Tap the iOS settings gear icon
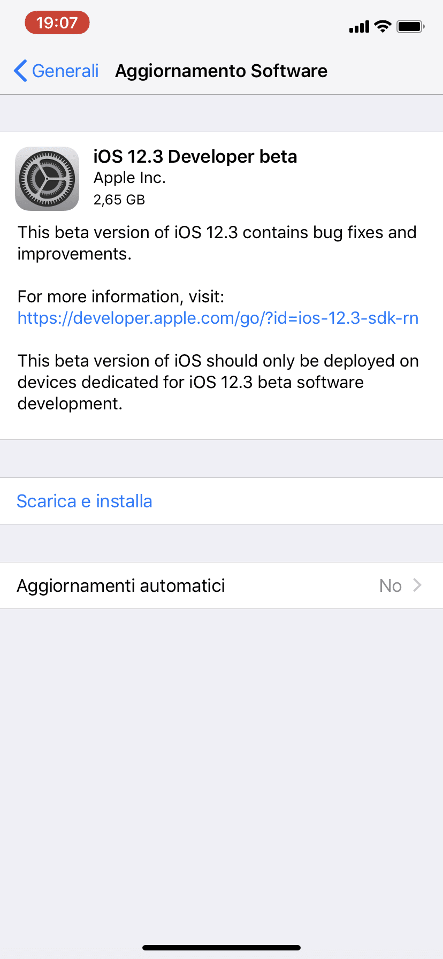 click(47, 179)
